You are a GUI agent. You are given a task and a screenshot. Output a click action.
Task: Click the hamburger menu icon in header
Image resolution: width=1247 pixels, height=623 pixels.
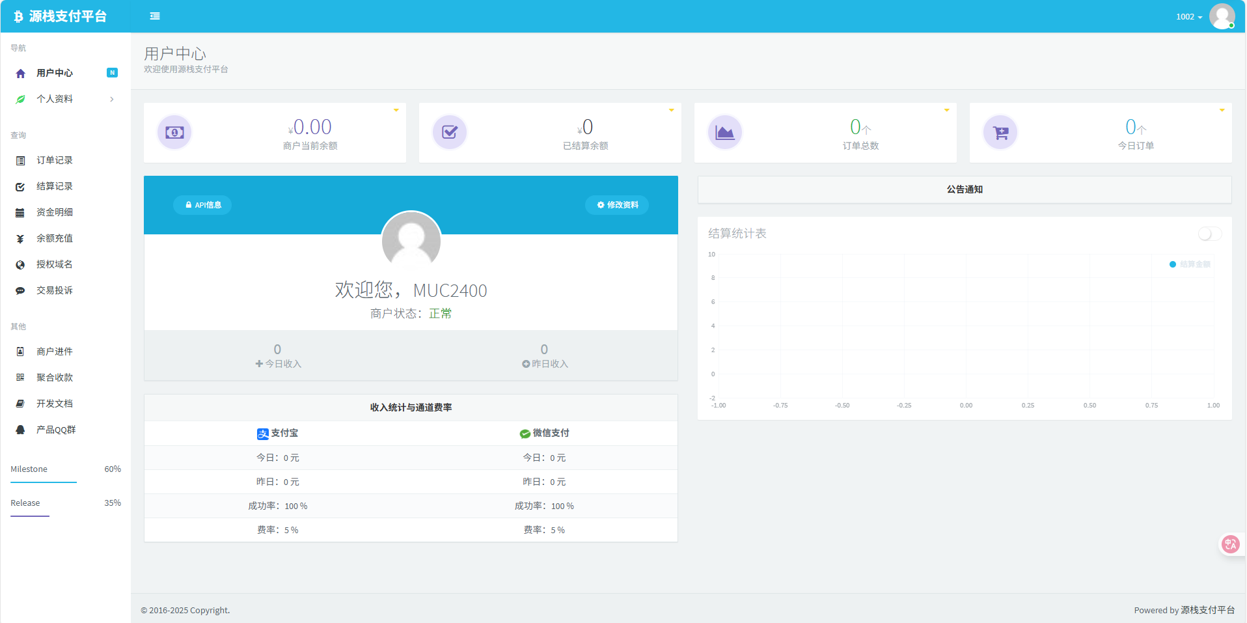[155, 16]
